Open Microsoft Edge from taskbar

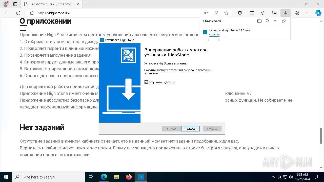104,177
